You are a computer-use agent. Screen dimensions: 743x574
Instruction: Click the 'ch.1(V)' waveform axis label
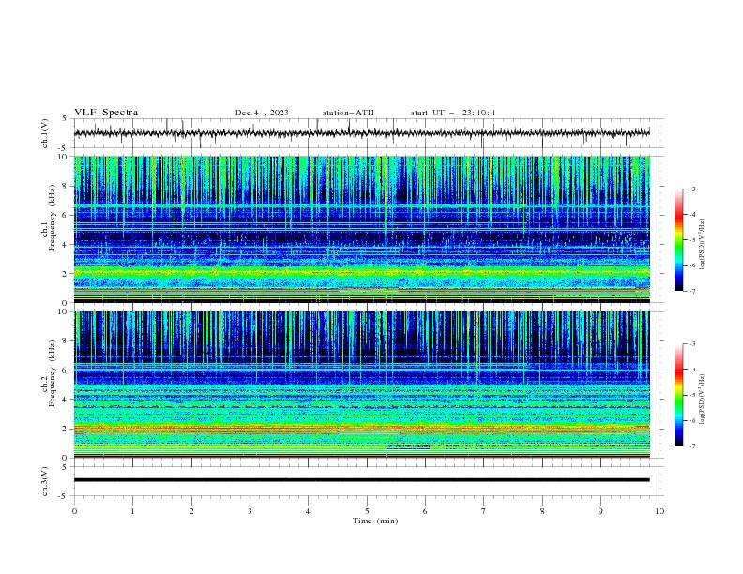tap(45, 133)
